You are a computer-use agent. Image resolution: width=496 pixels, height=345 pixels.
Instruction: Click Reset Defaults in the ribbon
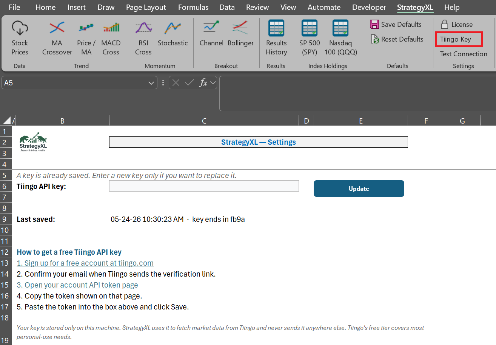point(397,39)
